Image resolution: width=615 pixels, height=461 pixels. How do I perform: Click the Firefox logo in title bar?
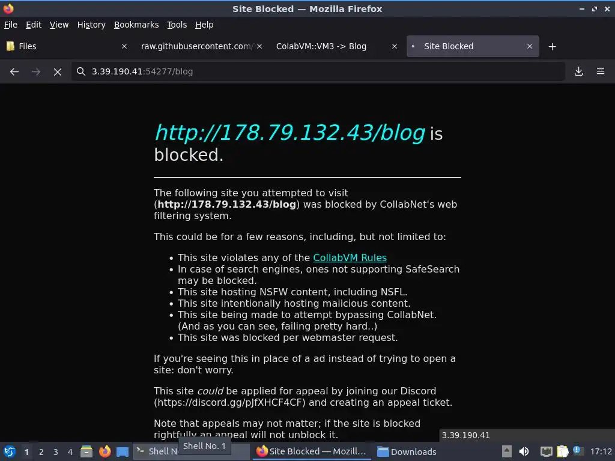(x=8, y=8)
